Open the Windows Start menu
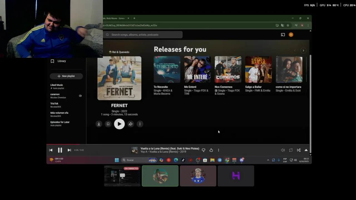Image resolution: width=356 pixels, height=200 pixels. [117, 160]
